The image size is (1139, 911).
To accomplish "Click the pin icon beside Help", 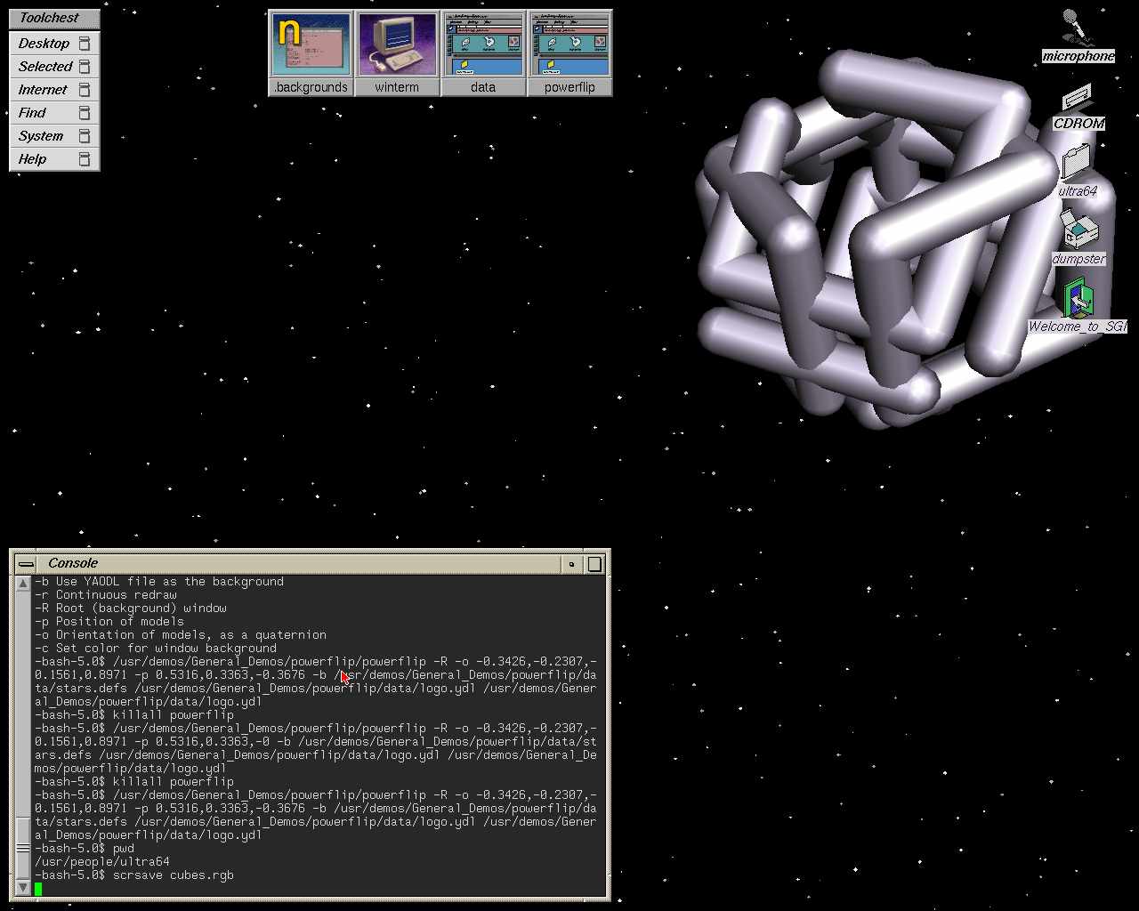I will tap(85, 158).
